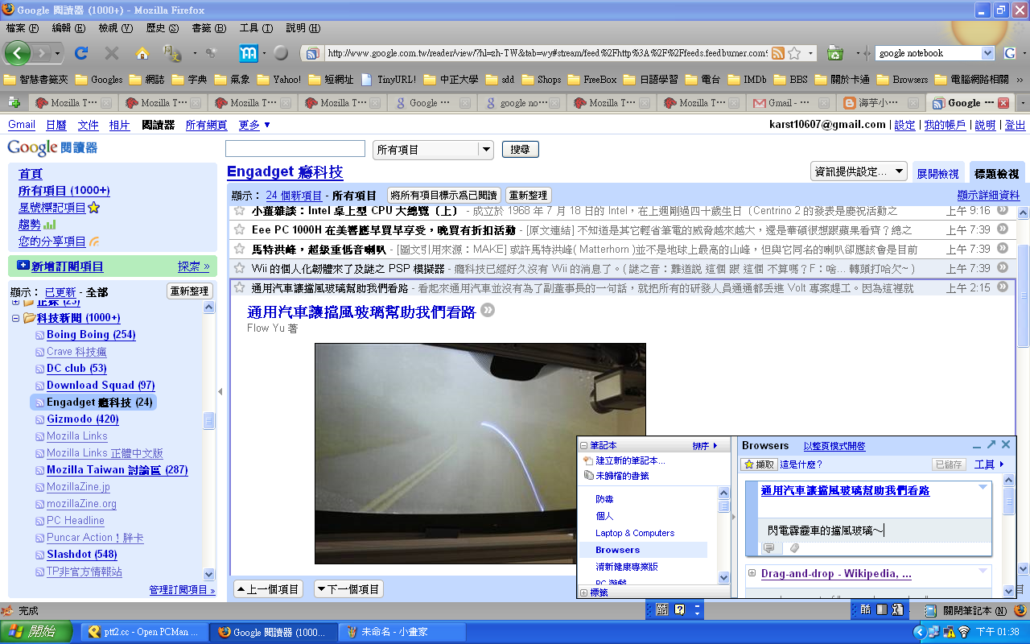
Task: Click 將所有項目標示為已閱讀 button
Action: [x=443, y=196]
